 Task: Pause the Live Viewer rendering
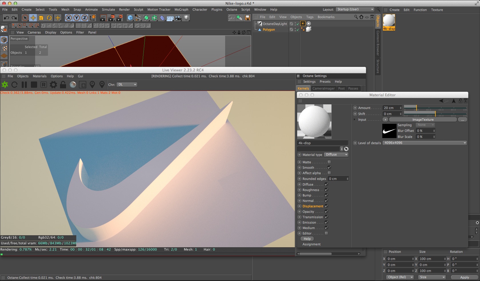[x=24, y=85]
